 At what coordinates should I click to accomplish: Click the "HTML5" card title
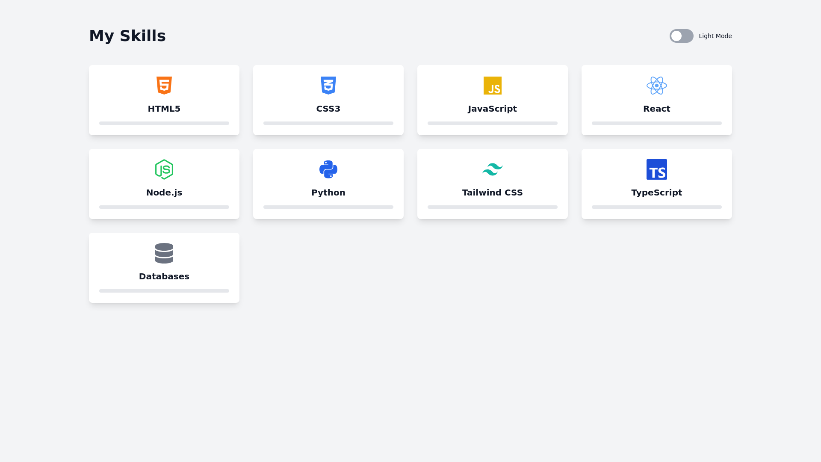pos(164,109)
